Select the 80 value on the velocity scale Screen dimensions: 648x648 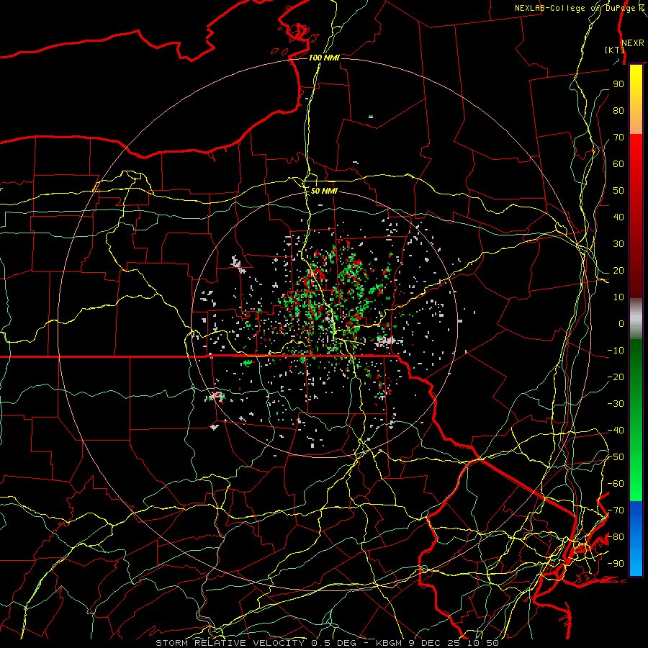click(618, 110)
